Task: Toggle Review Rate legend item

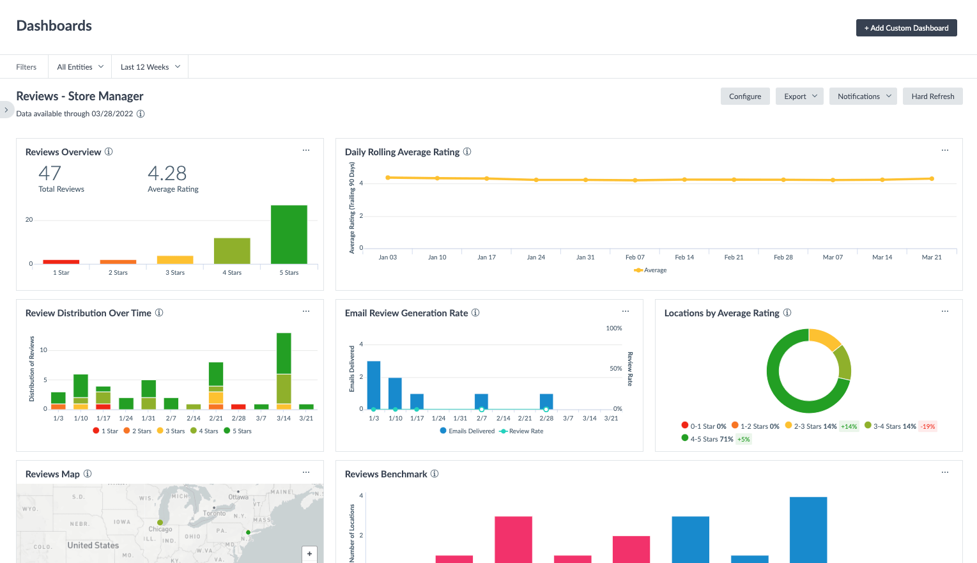Action: click(521, 431)
